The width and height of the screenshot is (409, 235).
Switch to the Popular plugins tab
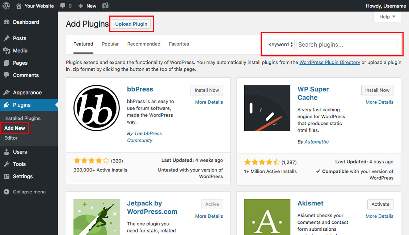pos(110,44)
